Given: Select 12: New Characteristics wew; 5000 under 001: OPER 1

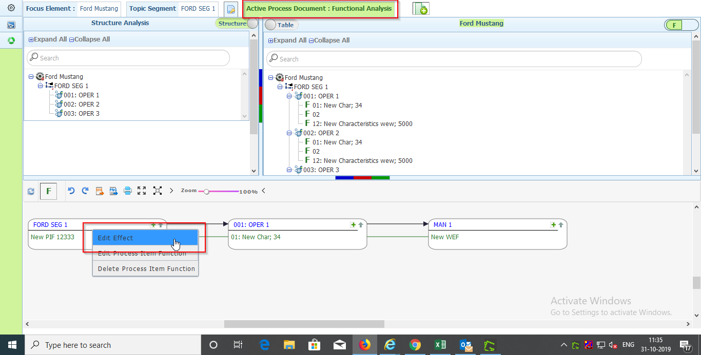Looking at the screenshot, I should (362, 124).
